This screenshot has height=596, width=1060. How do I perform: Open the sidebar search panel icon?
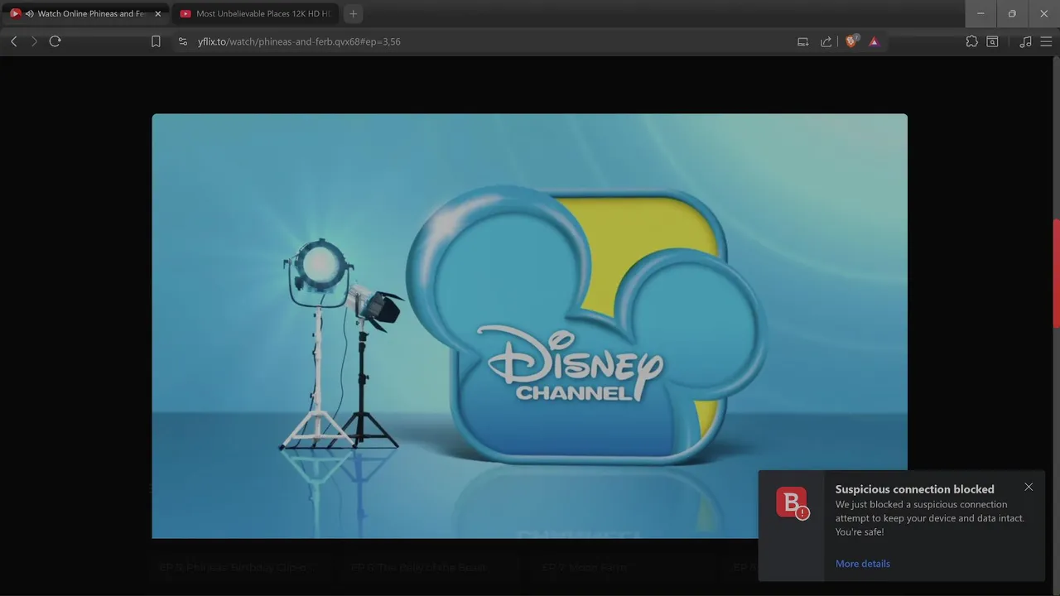tap(993, 41)
